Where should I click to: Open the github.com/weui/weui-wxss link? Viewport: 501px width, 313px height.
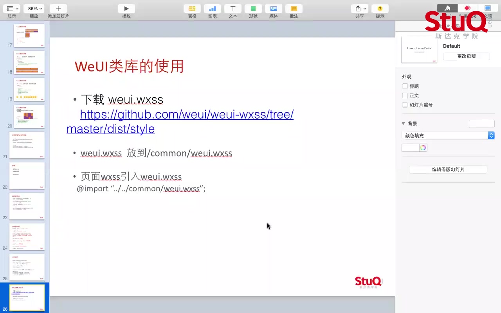pos(180,122)
